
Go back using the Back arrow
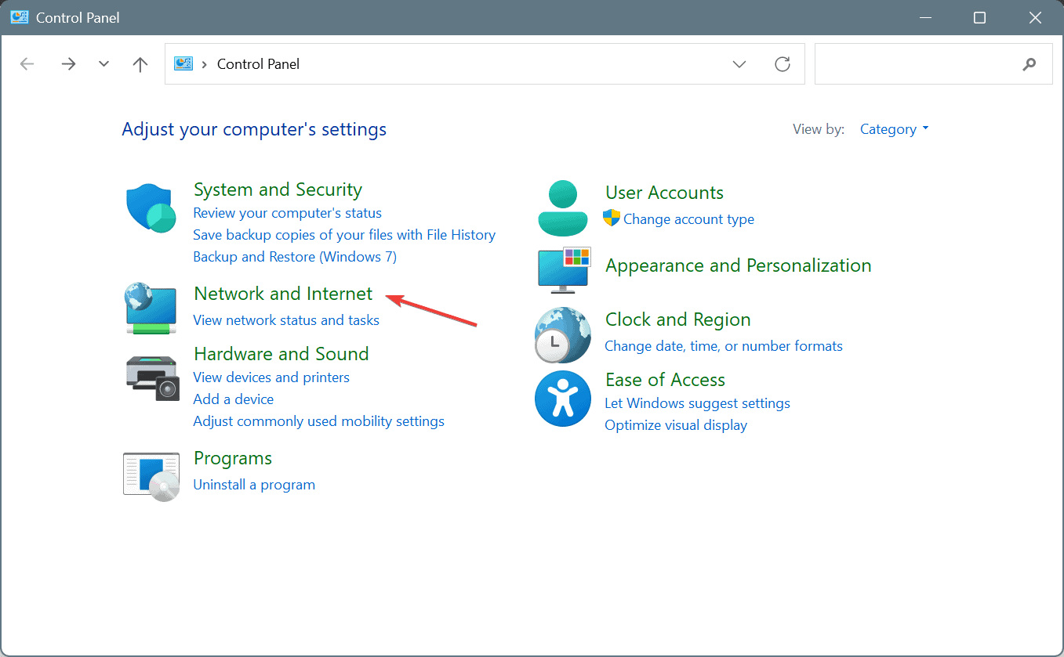27,64
